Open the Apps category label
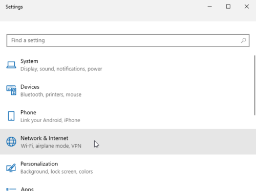256x191 pixels. [27, 189]
